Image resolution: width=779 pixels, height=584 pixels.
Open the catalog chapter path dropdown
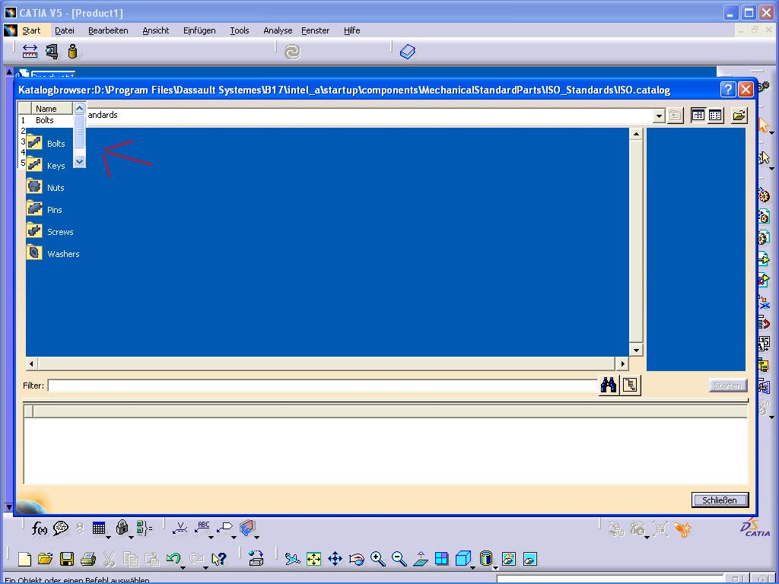(659, 116)
